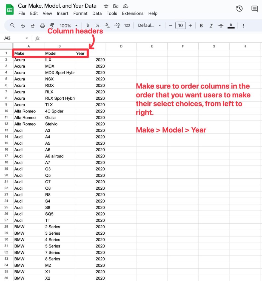Activate the paint format roller
Screen dimensions: 262x281
(x=52, y=26)
